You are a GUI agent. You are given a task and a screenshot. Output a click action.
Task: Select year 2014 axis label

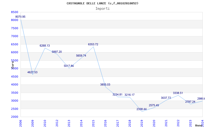coord(81,123)
